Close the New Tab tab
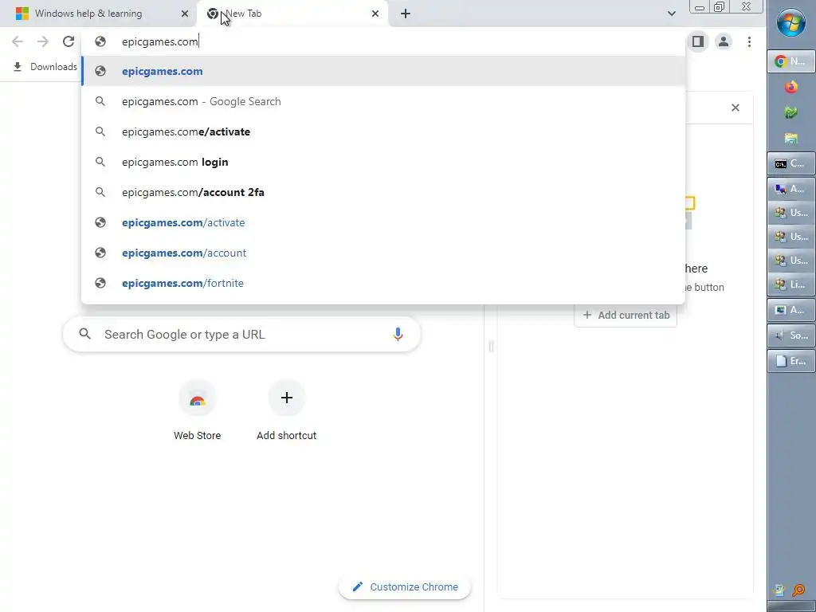The width and height of the screenshot is (816, 612). pos(375,14)
